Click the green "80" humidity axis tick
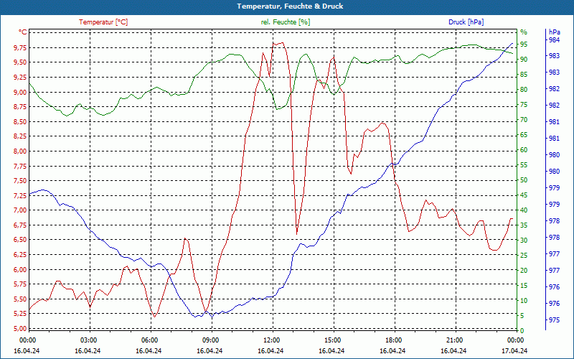Viewport: 574px width, 359px height. [524, 89]
